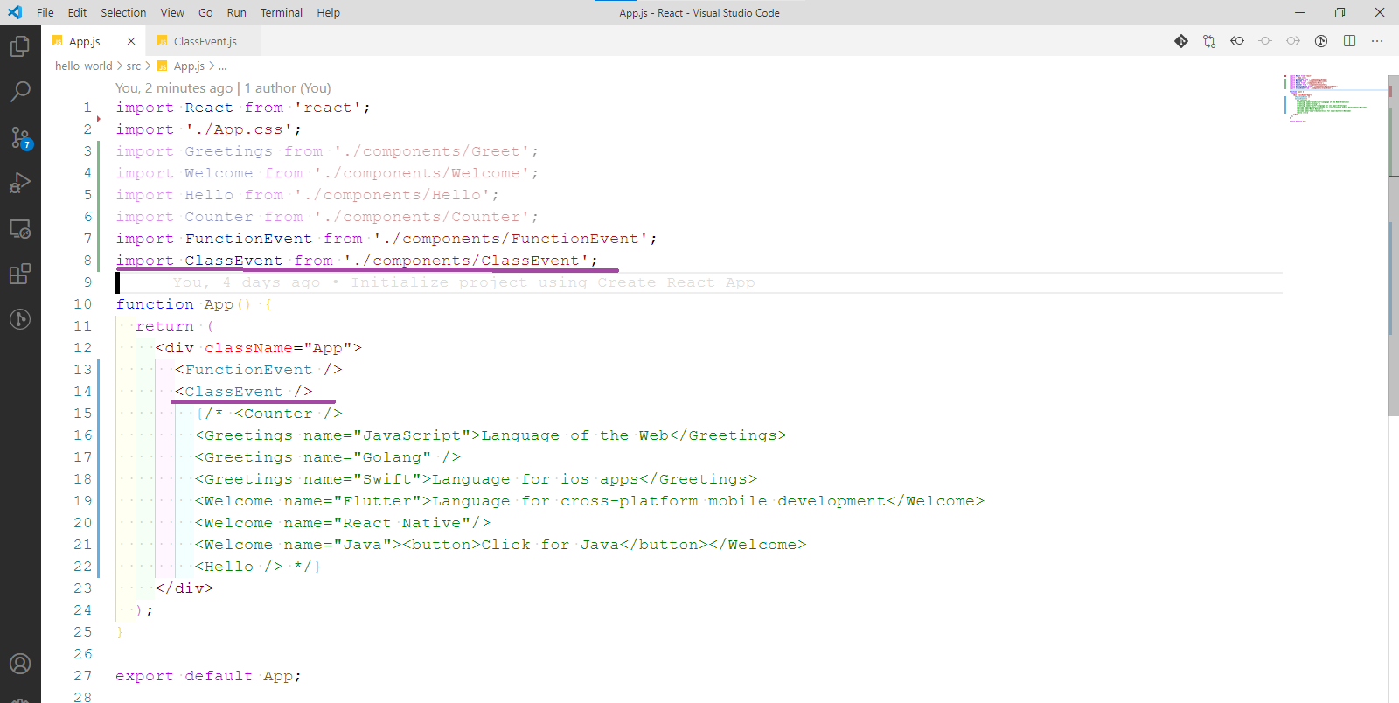Click 'function' keyword on line 10
The width and height of the screenshot is (1399, 703).
(x=155, y=304)
